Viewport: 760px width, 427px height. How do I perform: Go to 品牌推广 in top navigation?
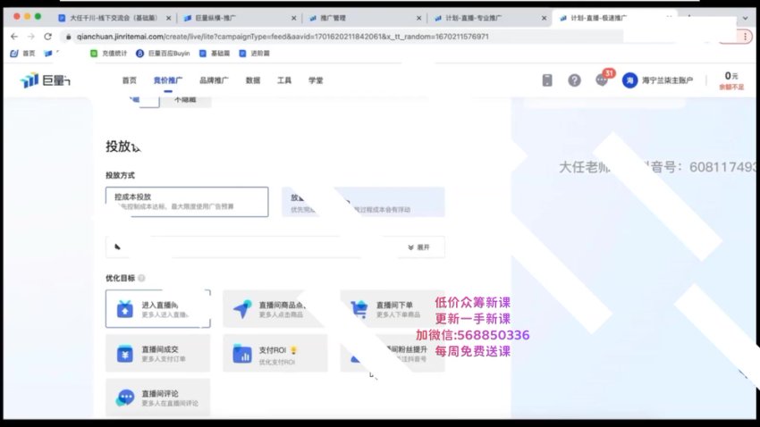coord(214,80)
